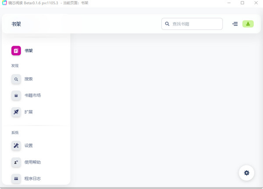Click the floating round gear button
The height and width of the screenshot is (189, 263).
pos(246,173)
